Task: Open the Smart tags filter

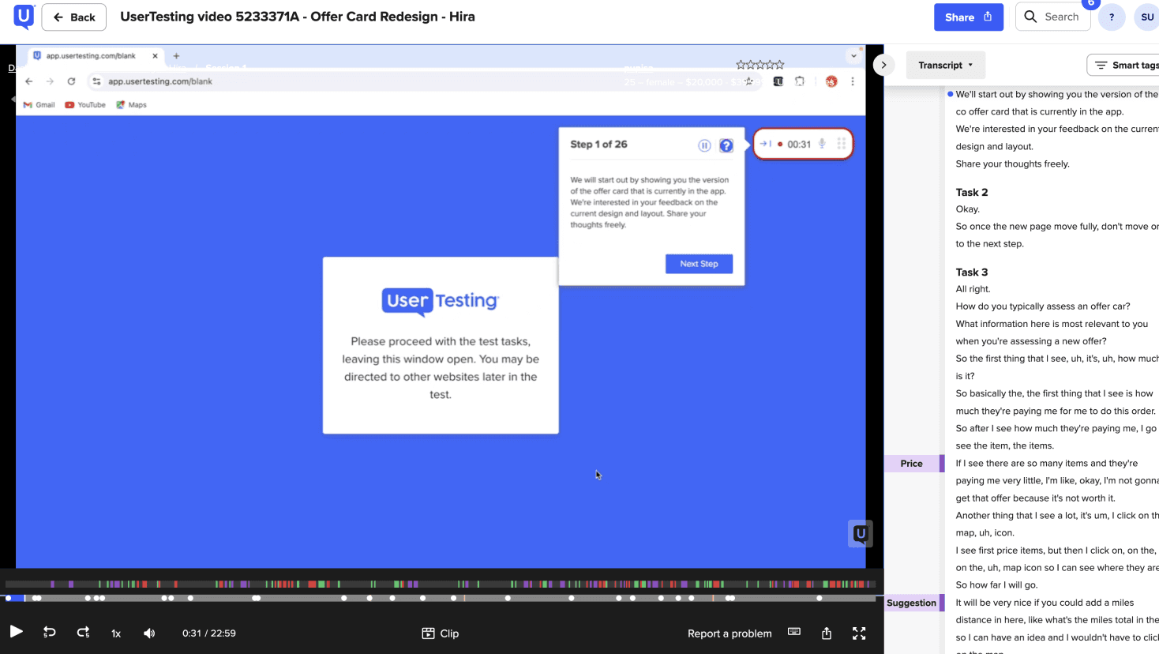Action: coord(1124,65)
